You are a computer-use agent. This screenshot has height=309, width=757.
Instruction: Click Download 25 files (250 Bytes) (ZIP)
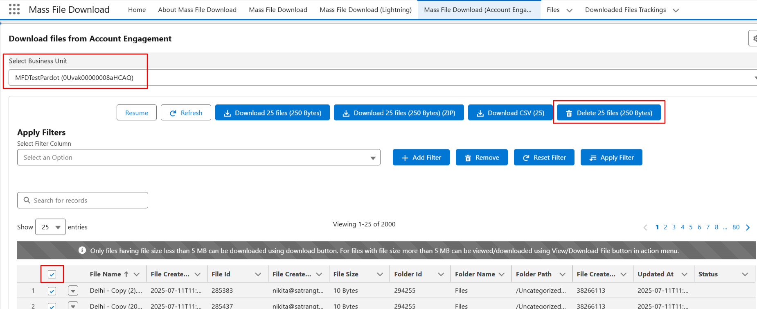[399, 113]
